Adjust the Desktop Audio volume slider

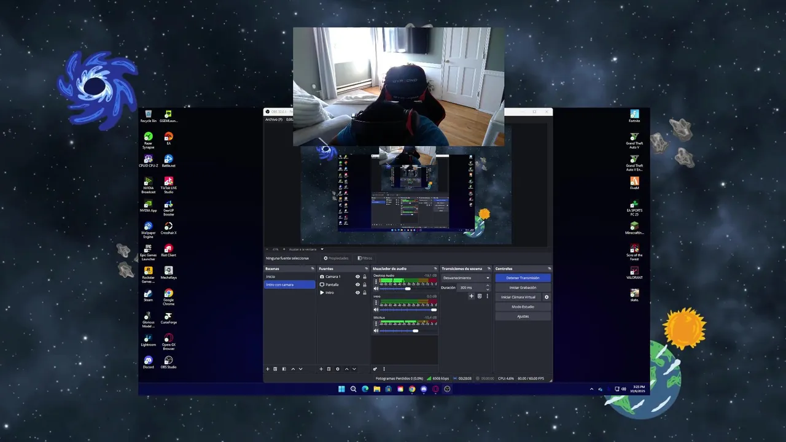(x=408, y=289)
